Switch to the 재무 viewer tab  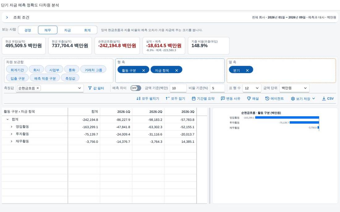[48, 30]
